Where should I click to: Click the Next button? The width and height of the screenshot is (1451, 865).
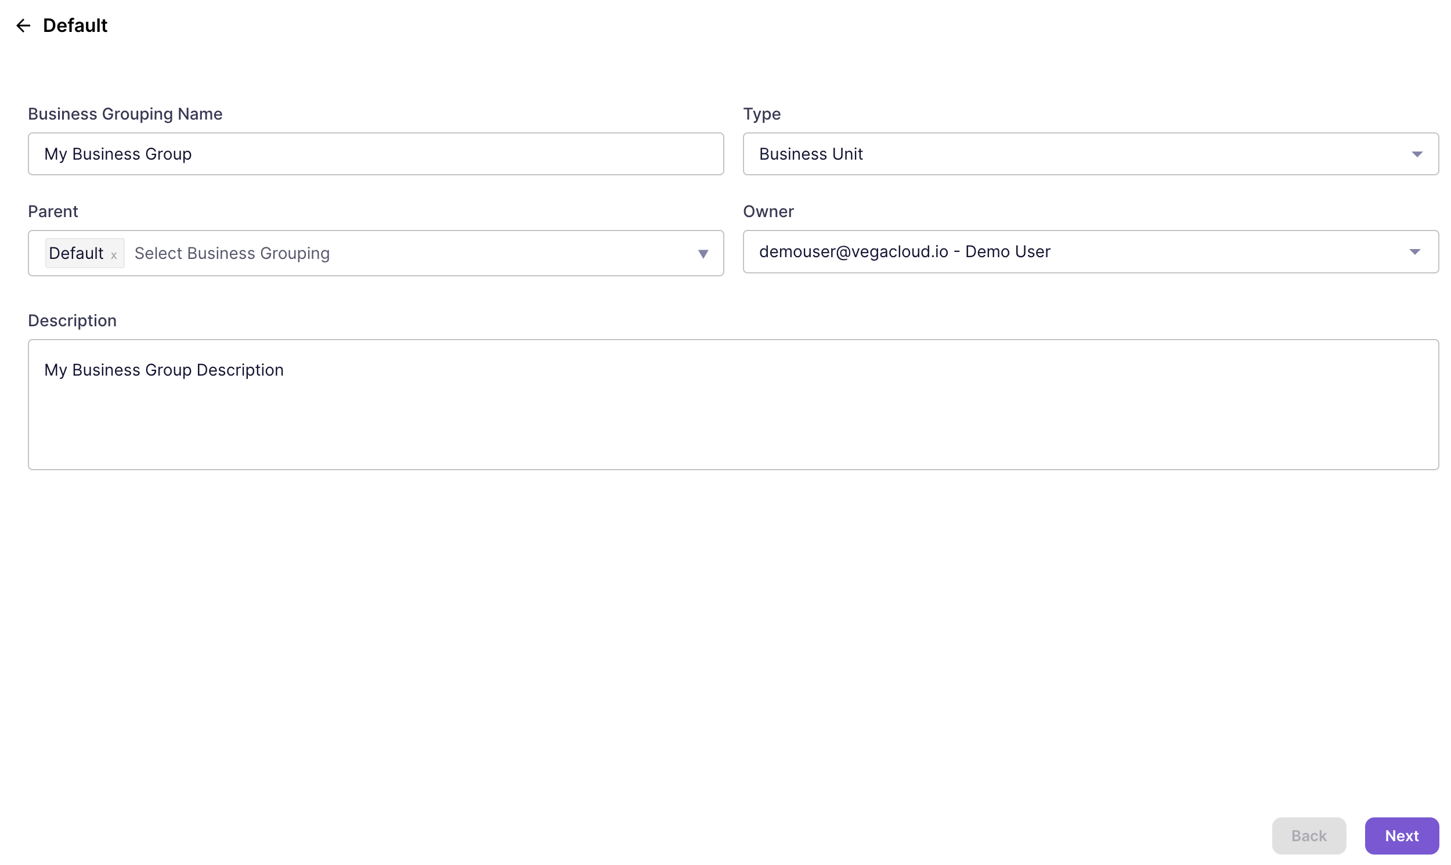[x=1402, y=835]
